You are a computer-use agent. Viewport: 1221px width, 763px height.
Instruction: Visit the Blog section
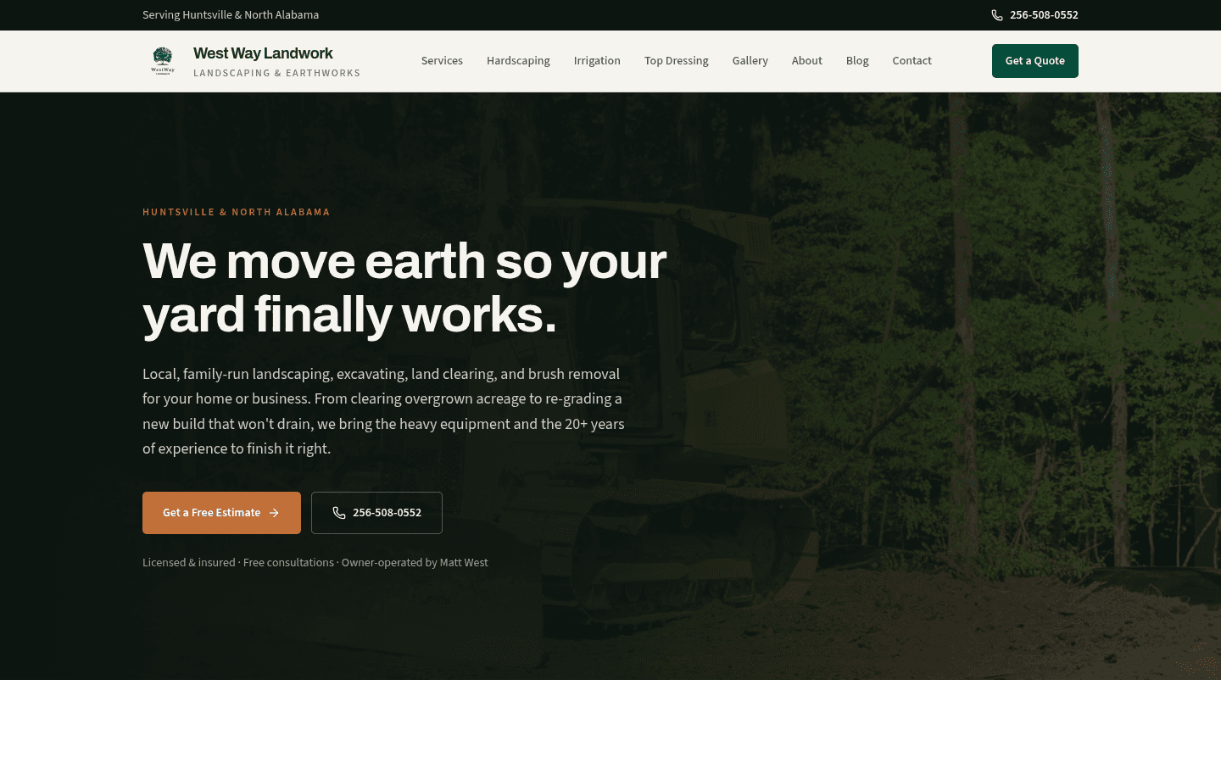[x=857, y=61]
